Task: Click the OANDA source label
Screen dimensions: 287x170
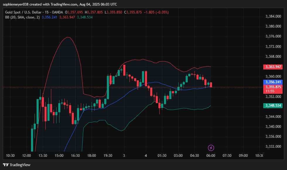Action: point(57,12)
